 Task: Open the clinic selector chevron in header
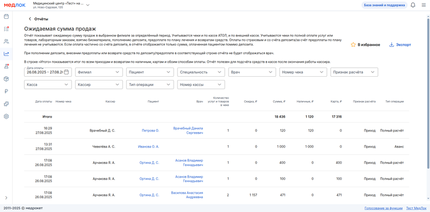point(88,5)
